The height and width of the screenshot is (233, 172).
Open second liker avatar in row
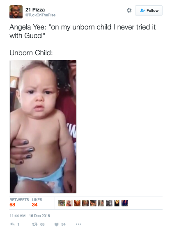point(69,203)
